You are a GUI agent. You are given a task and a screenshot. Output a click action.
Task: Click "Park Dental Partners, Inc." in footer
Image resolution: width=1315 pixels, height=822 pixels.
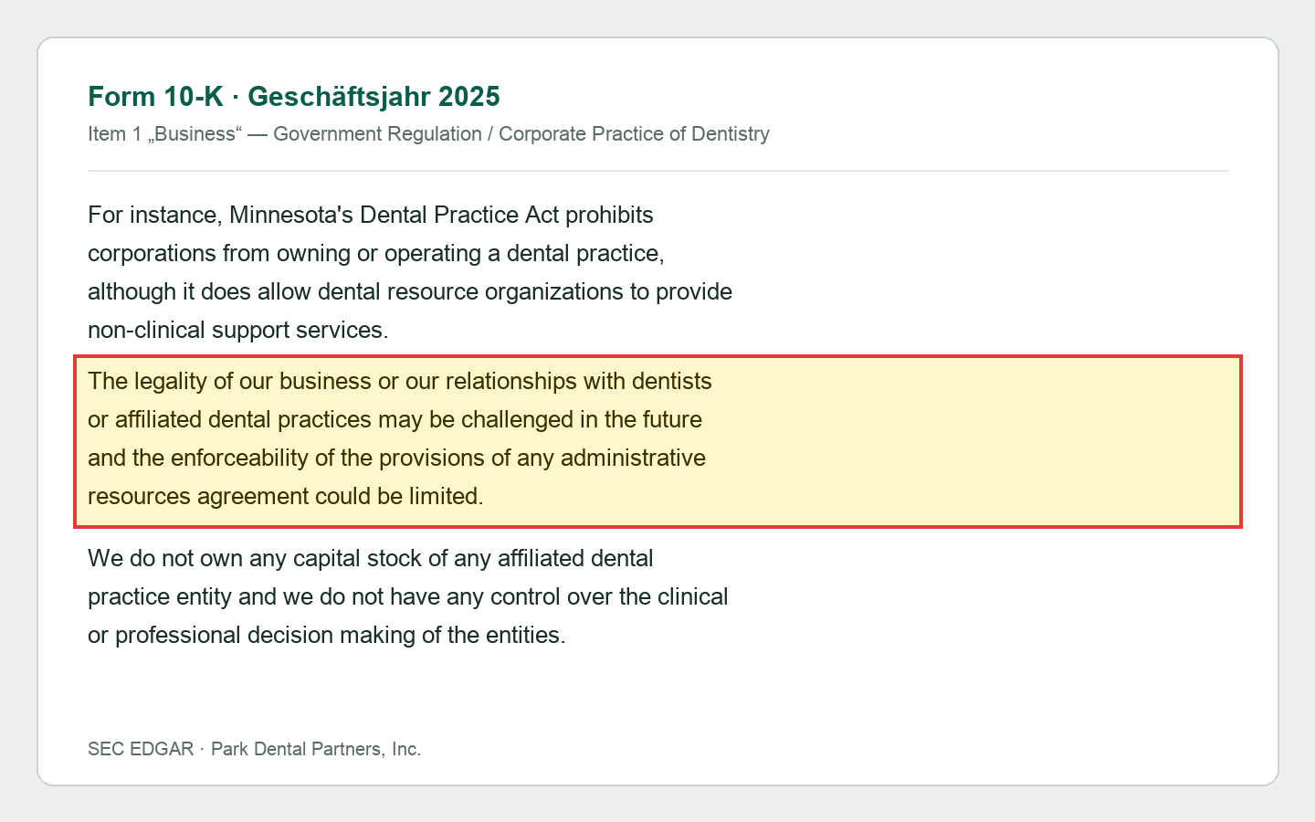pos(316,749)
